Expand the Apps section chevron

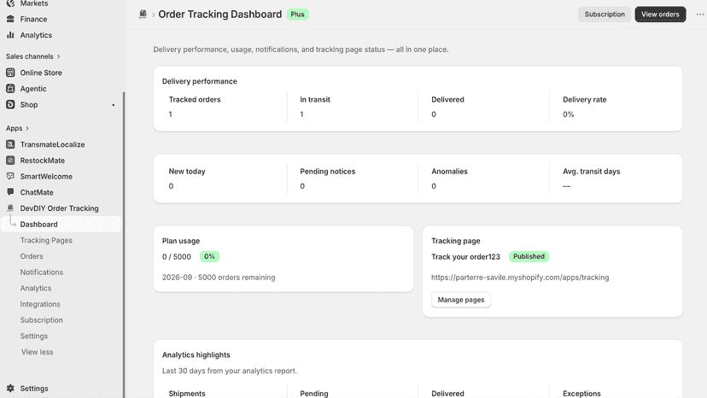(27, 128)
